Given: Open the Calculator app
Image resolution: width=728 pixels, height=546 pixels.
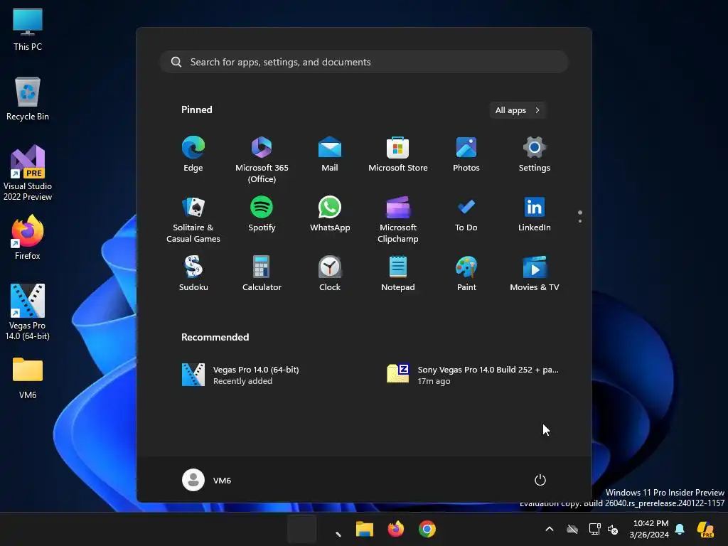Looking at the screenshot, I should coord(262,274).
